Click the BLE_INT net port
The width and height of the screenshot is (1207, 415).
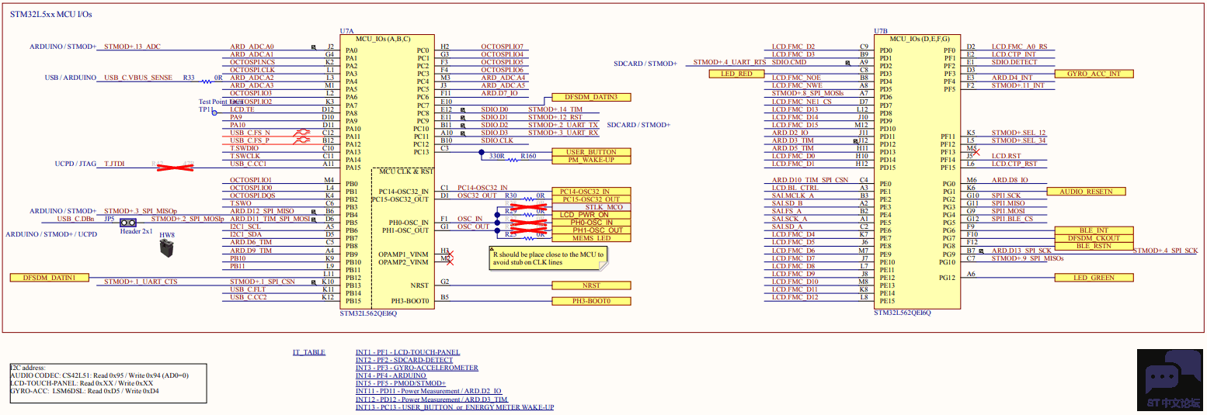[1094, 230]
